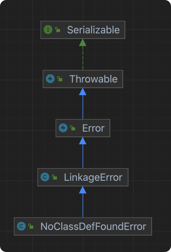Click the NoClassDefFoundError class icon
The width and height of the screenshot is (171, 252).
coord(21,226)
